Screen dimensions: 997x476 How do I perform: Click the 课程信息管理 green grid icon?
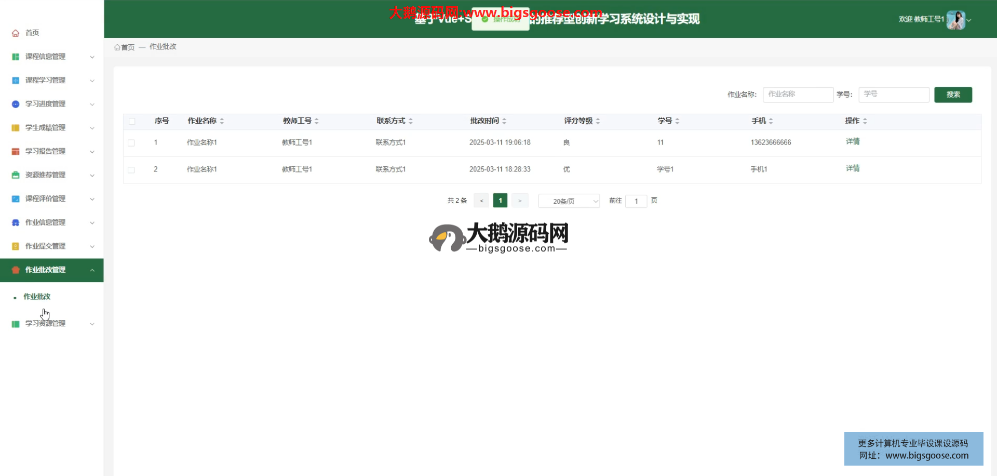16,57
